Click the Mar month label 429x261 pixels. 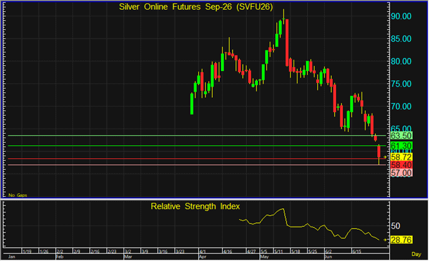tap(128, 257)
